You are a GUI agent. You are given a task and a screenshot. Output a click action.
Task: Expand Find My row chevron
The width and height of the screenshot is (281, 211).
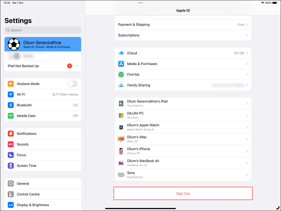click(247, 74)
